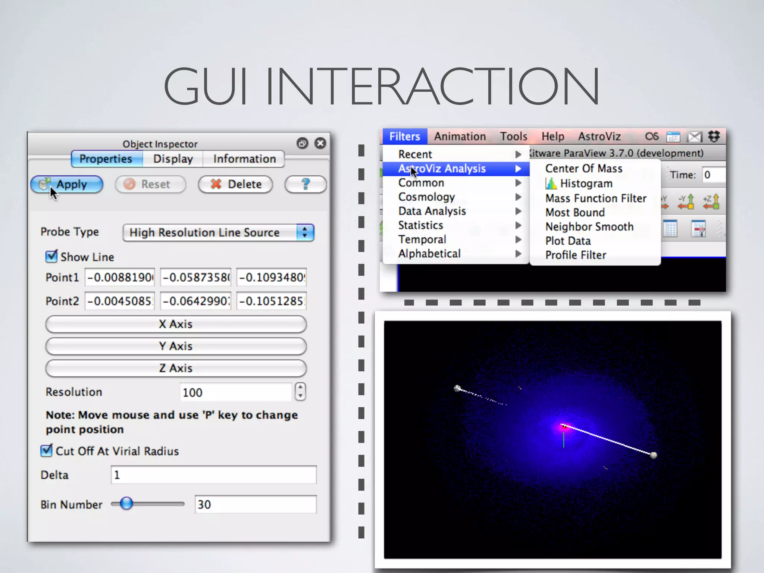Click the Point1 Y coordinate field

tap(195, 277)
